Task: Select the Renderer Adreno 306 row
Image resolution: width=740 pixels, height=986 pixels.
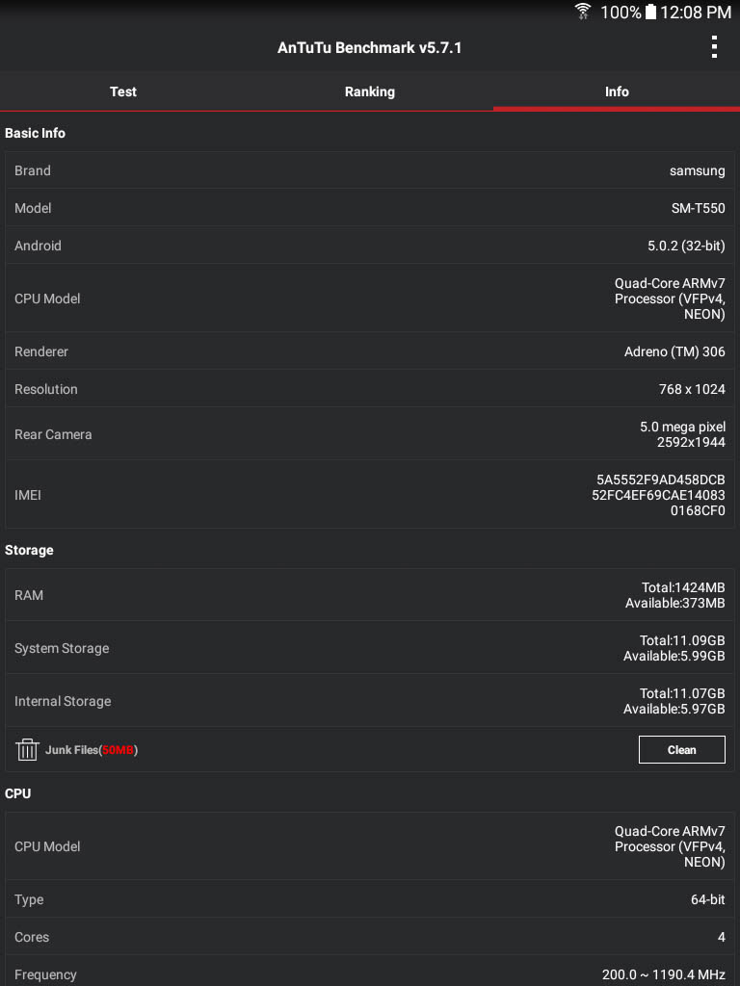Action: pyautogui.click(x=370, y=351)
